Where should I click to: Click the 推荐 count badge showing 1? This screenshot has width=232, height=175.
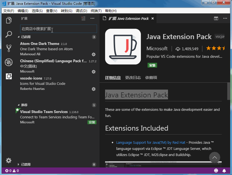tap(94, 105)
